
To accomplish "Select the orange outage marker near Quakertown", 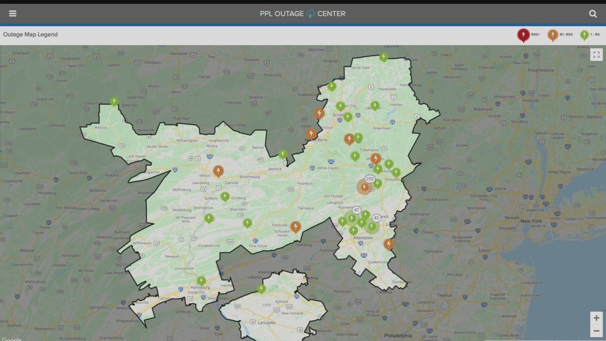I will tap(388, 244).
